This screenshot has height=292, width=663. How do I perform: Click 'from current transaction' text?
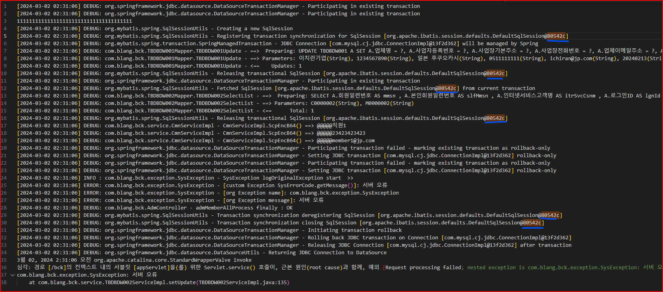(x=499, y=88)
